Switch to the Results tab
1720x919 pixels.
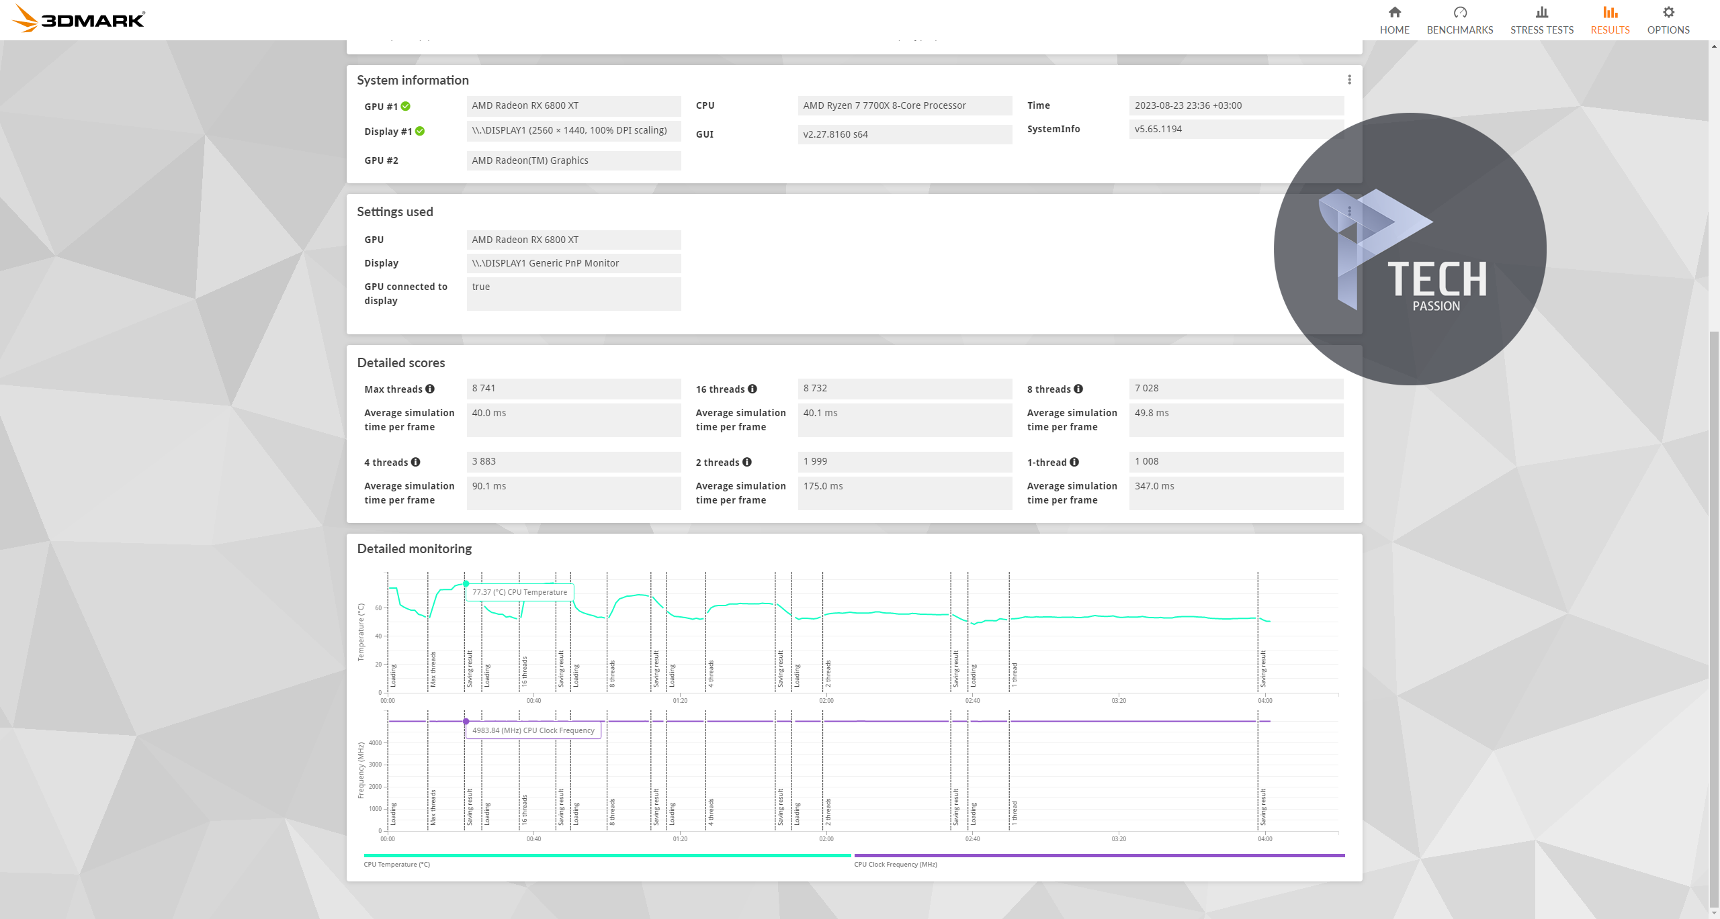click(x=1610, y=20)
